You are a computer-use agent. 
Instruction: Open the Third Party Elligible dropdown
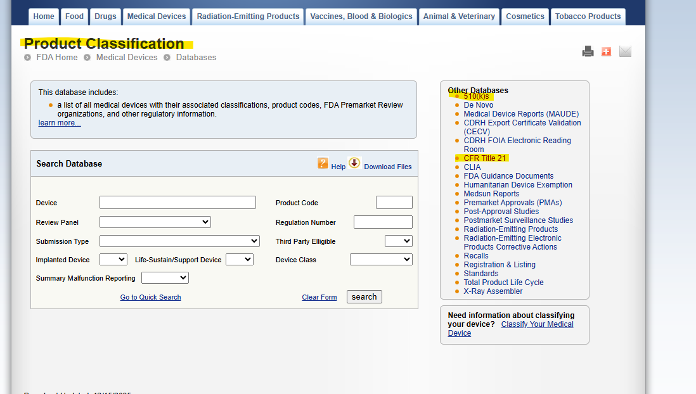(399, 241)
